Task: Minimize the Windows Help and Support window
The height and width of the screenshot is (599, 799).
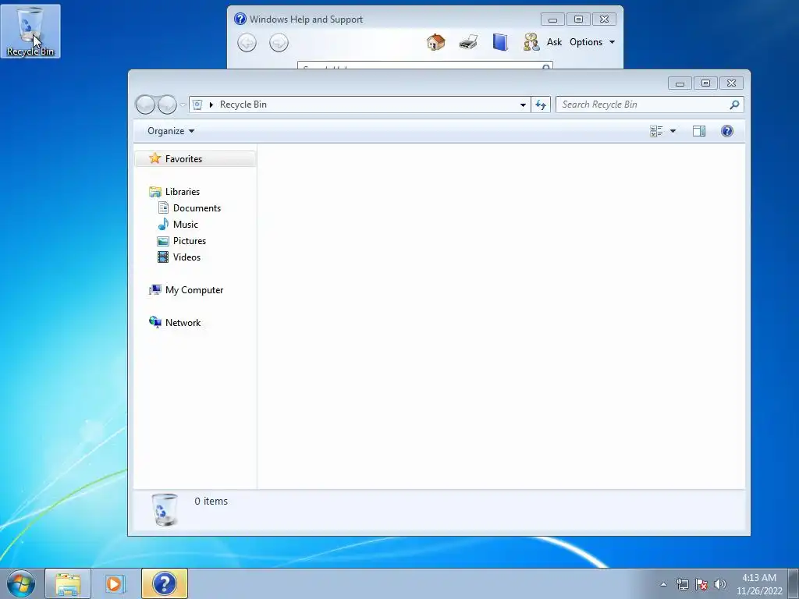Action: pyautogui.click(x=552, y=19)
